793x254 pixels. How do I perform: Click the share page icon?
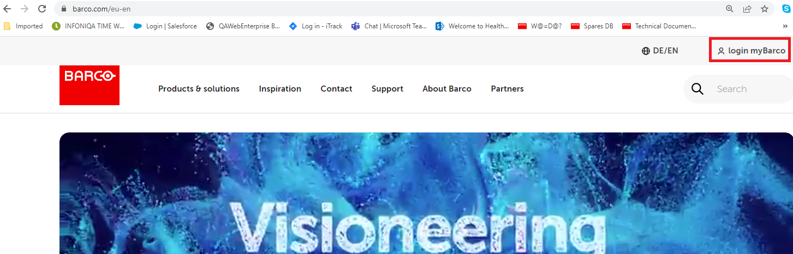pyautogui.click(x=747, y=9)
